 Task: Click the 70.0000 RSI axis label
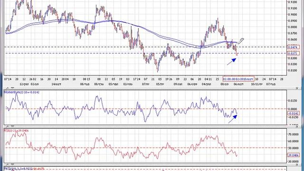pos(293,134)
